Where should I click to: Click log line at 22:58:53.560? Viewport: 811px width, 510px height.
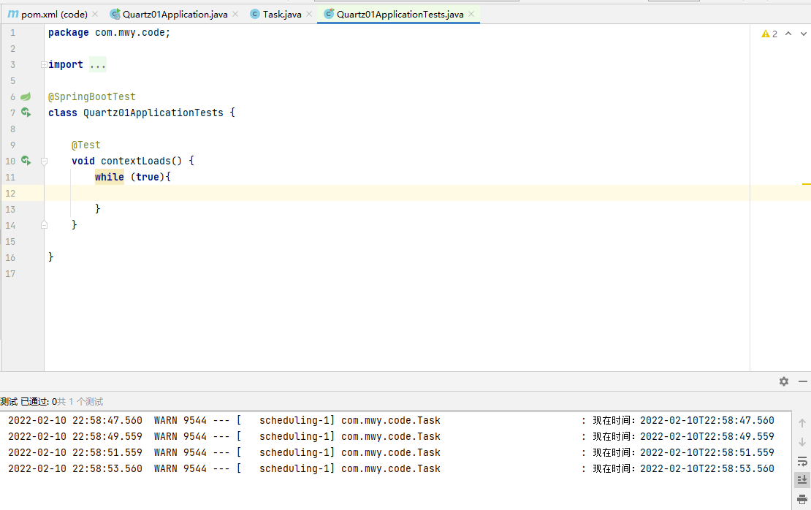[x=391, y=468]
